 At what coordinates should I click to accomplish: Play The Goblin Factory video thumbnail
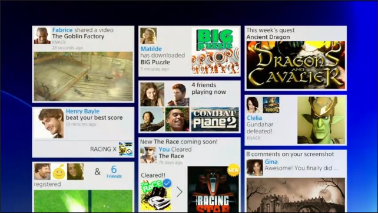[x=83, y=76]
